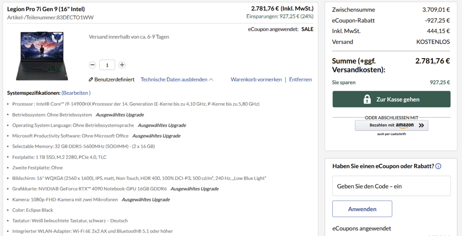Save cart with Warenkorb vormerken

click(x=256, y=80)
